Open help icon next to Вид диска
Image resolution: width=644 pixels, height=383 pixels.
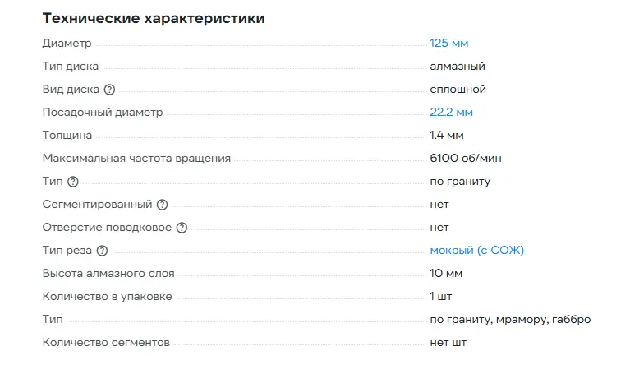tap(109, 90)
